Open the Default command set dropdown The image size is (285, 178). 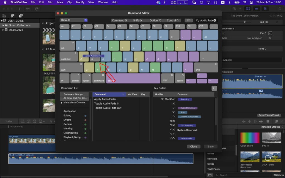(73, 20)
